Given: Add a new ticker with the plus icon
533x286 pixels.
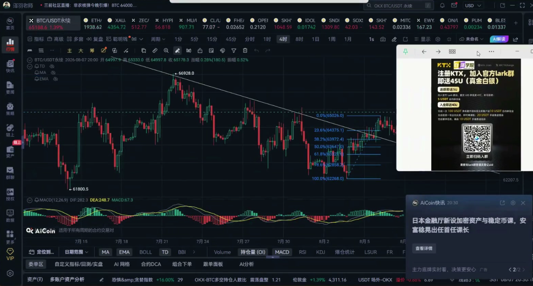Looking at the screenshot, I should (x=516, y=23).
